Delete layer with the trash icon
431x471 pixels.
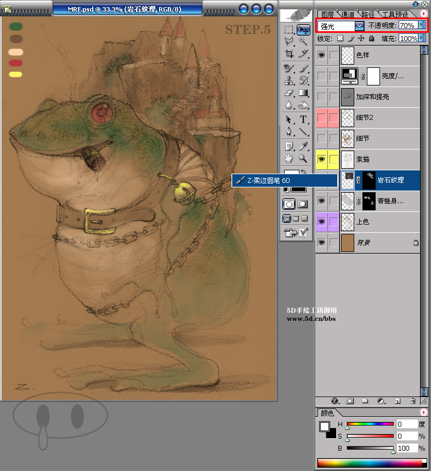[413, 401]
